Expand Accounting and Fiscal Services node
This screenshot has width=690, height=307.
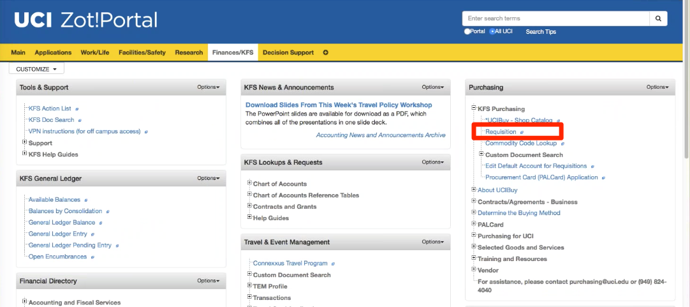click(x=25, y=302)
